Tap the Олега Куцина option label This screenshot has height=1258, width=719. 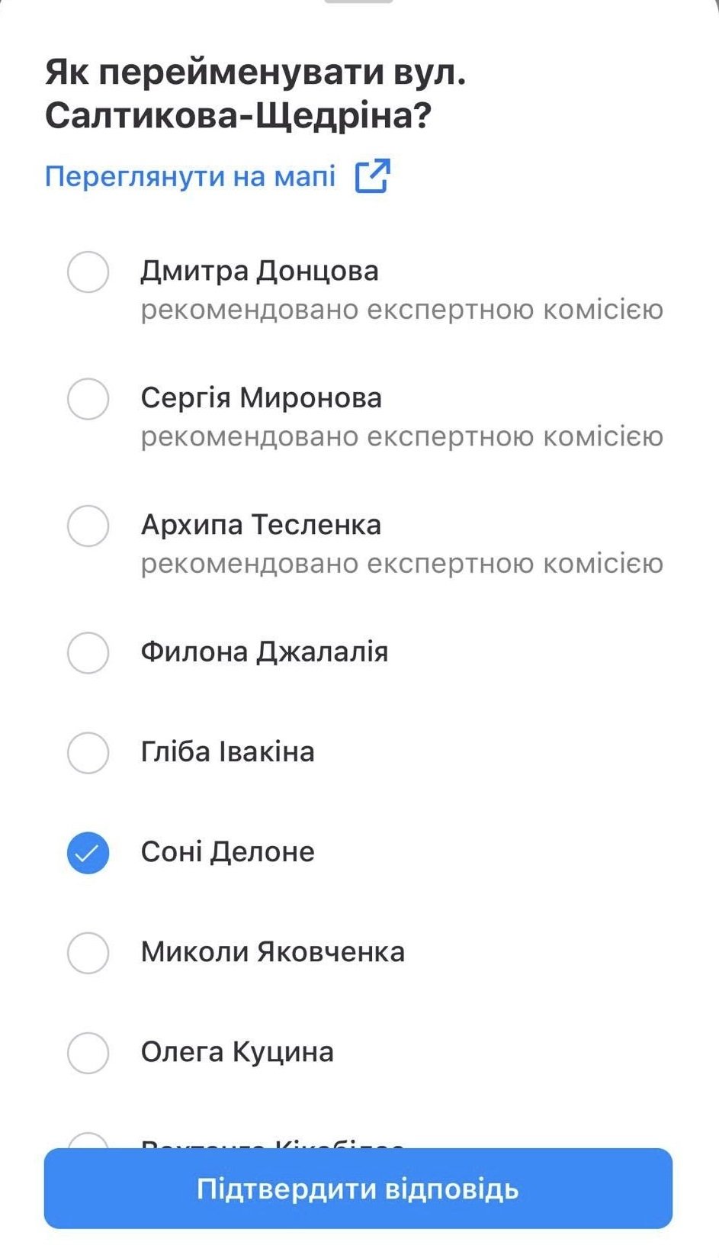pos(237,1053)
